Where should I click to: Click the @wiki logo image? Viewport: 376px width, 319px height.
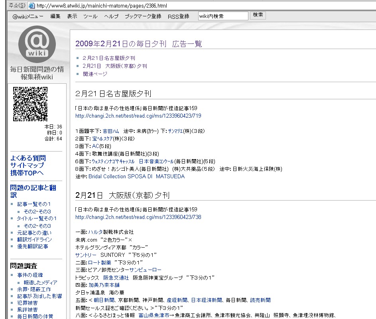tap(37, 44)
